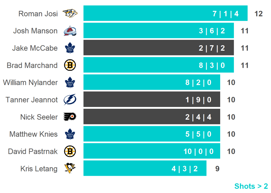The image size is (271, 193).
Task: Click the total value 9 beside Letang's bar
Action: (x=217, y=169)
